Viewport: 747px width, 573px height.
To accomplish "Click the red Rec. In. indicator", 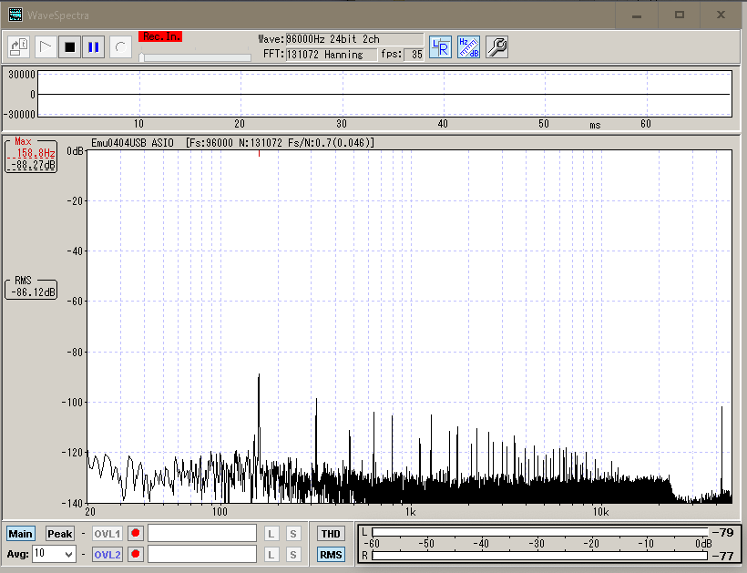I will pyautogui.click(x=160, y=36).
